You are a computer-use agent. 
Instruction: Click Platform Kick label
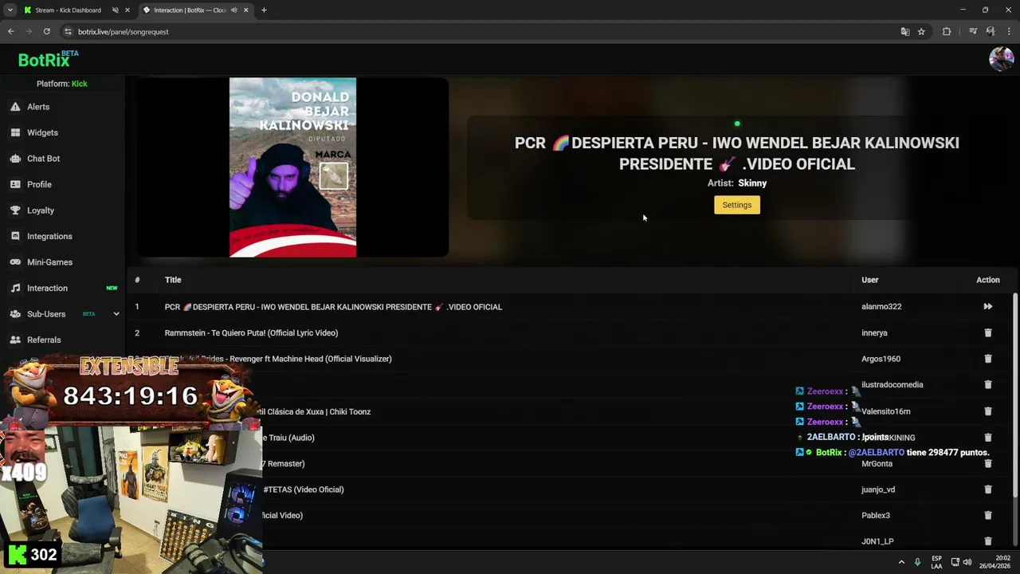62,84
